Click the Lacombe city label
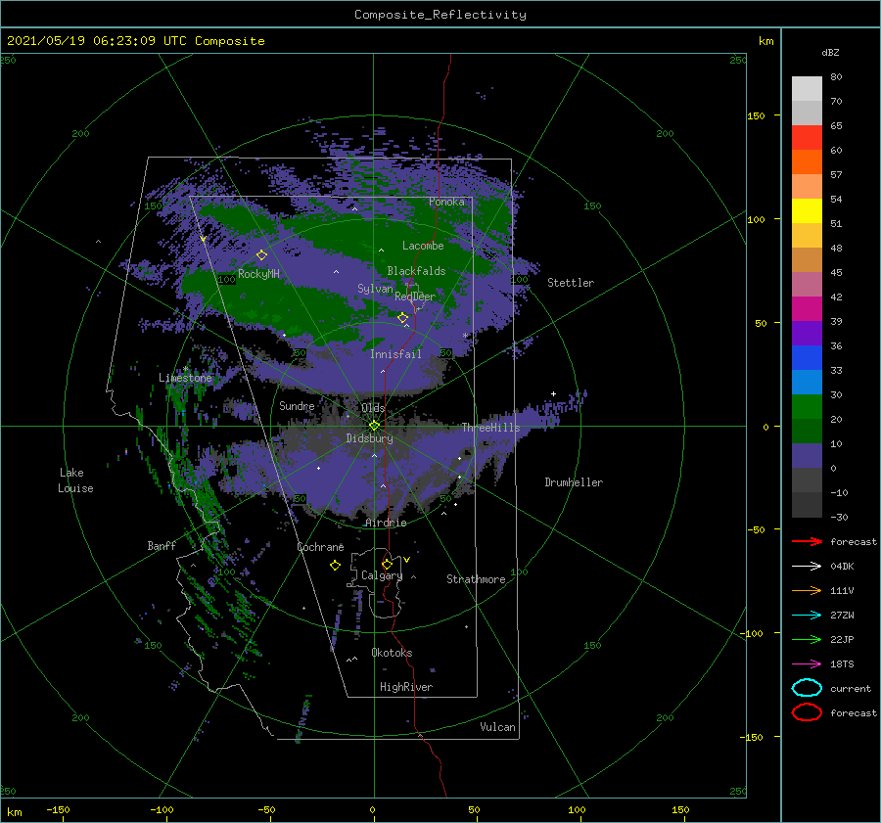 pos(423,246)
